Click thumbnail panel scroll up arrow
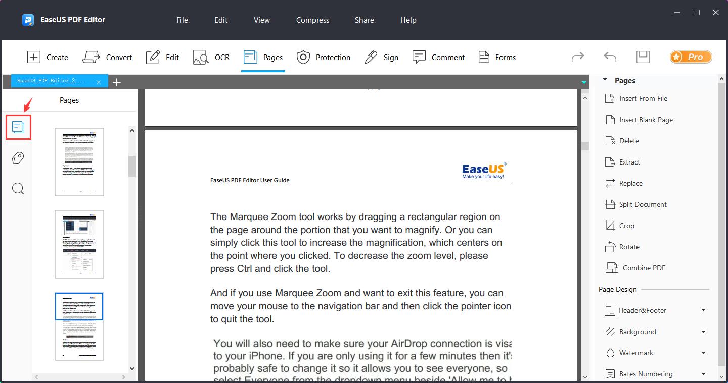The height and width of the screenshot is (383, 728). (x=132, y=130)
